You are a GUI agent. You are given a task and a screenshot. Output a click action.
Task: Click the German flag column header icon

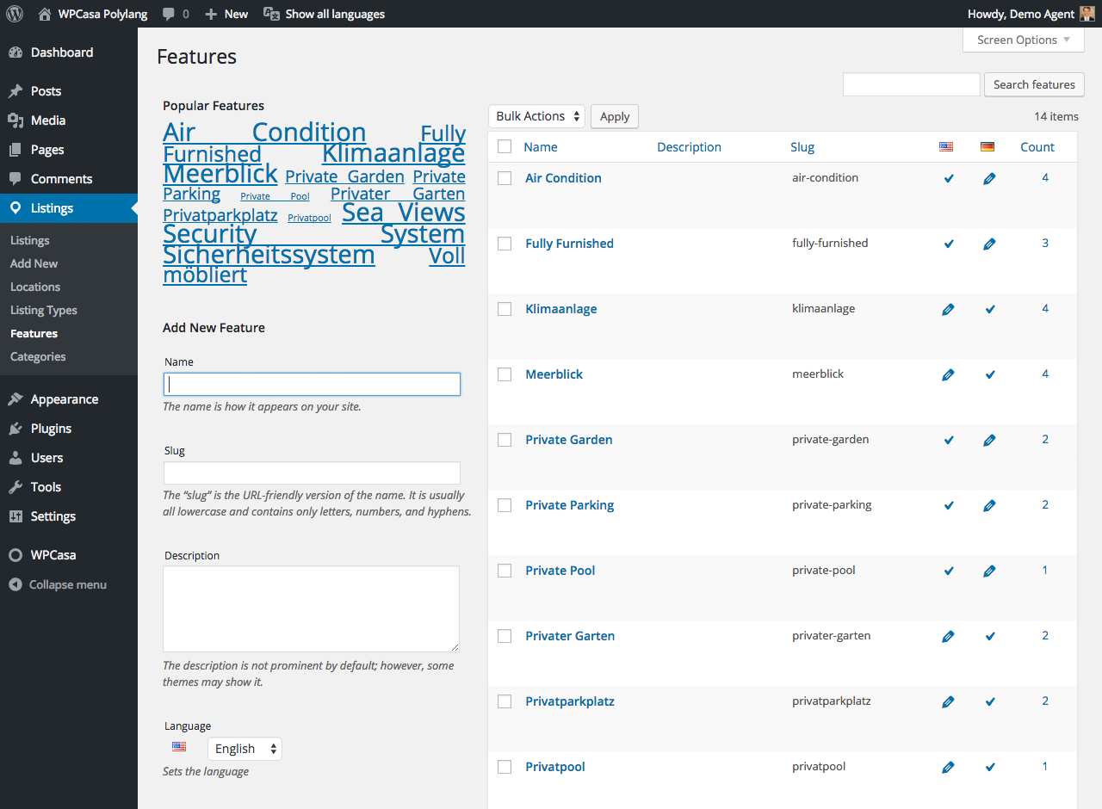(x=987, y=147)
